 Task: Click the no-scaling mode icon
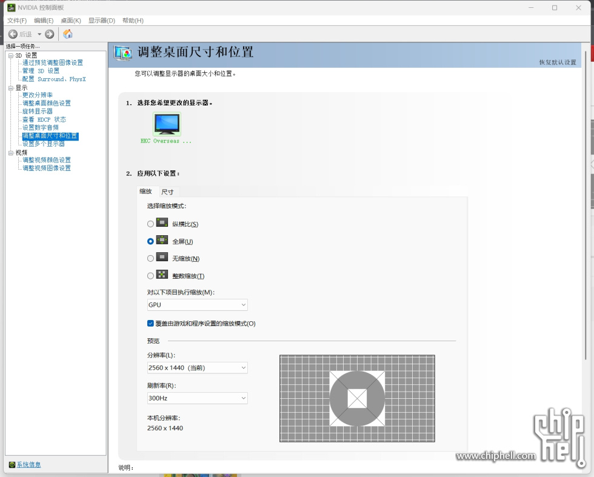[x=162, y=257]
